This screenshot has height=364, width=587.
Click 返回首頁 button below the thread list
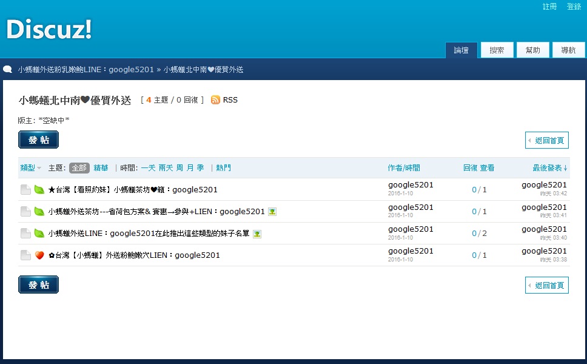[547, 285]
